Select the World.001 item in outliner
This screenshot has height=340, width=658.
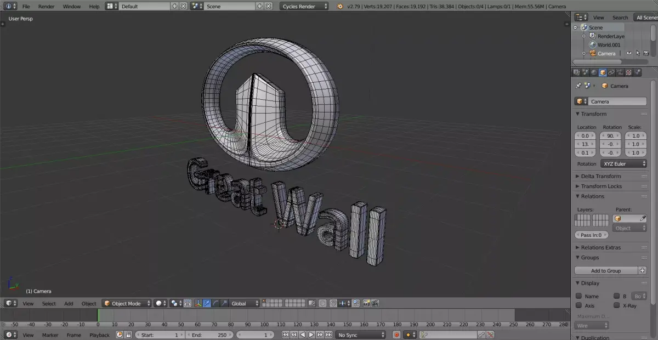609,44
